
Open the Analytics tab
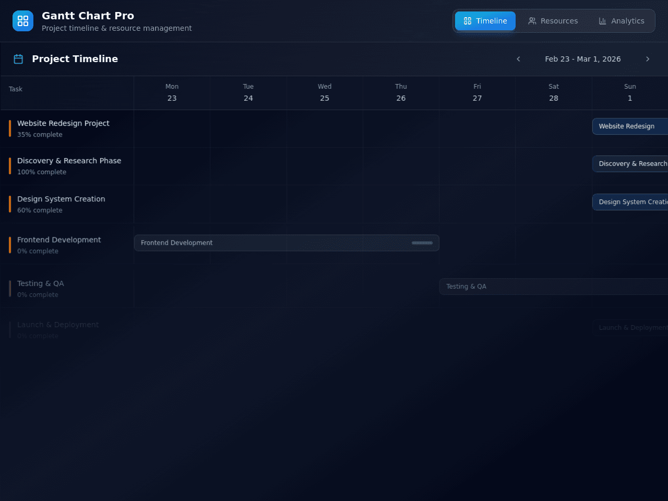click(622, 21)
